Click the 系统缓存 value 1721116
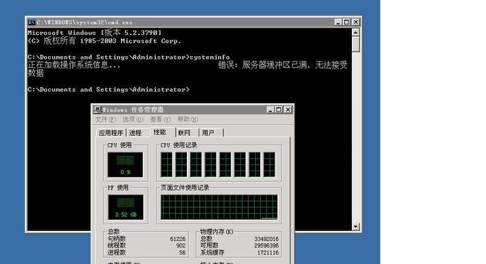Viewport: 486px width, 264px height. (268, 253)
